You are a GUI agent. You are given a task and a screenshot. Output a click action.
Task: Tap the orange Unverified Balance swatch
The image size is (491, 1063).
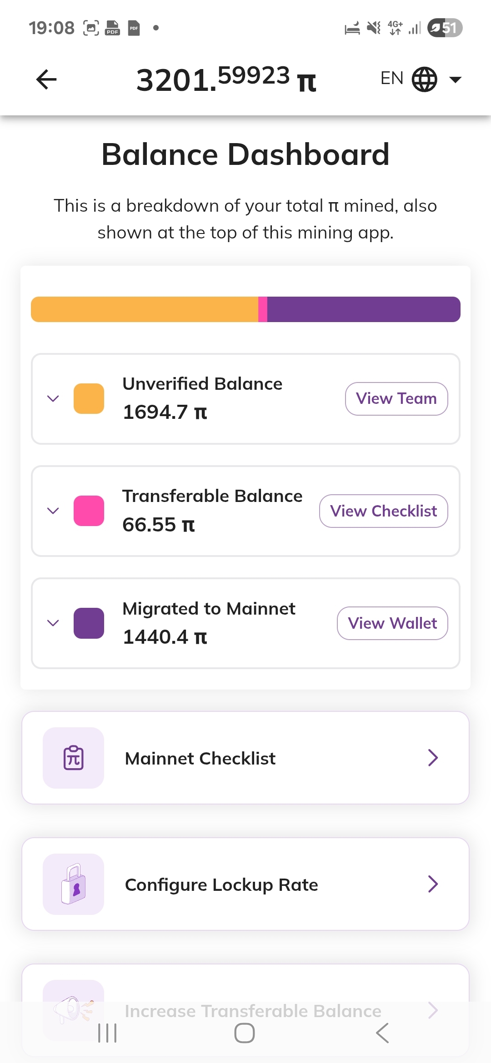89,399
